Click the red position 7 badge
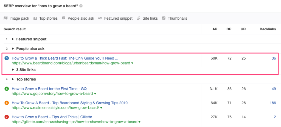This screenshot has height=127, width=281. click(7, 117)
